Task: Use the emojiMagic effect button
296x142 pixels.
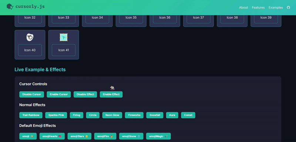Action: click(158, 136)
